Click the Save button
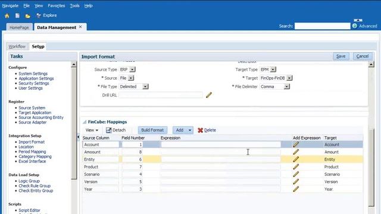The width and height of the screenshot is (381, 214). [341, 56]
